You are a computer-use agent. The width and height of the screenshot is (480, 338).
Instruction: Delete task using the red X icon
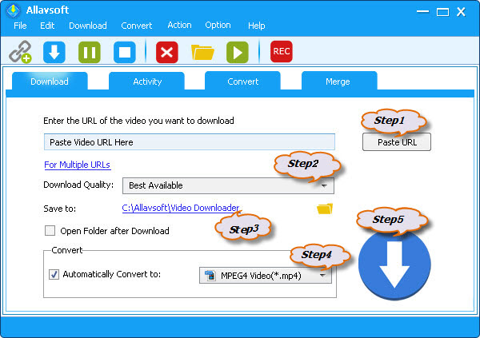point(167,52)
